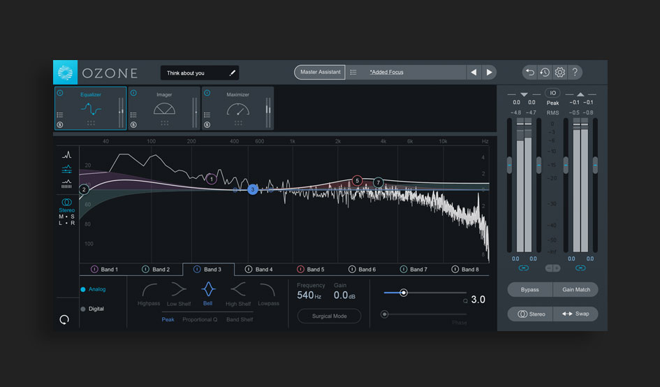Click the spectrum view icon in sidebar
The width and height of the screenshot is (660, 387).
pyautogui.click(x=66, y=154)
